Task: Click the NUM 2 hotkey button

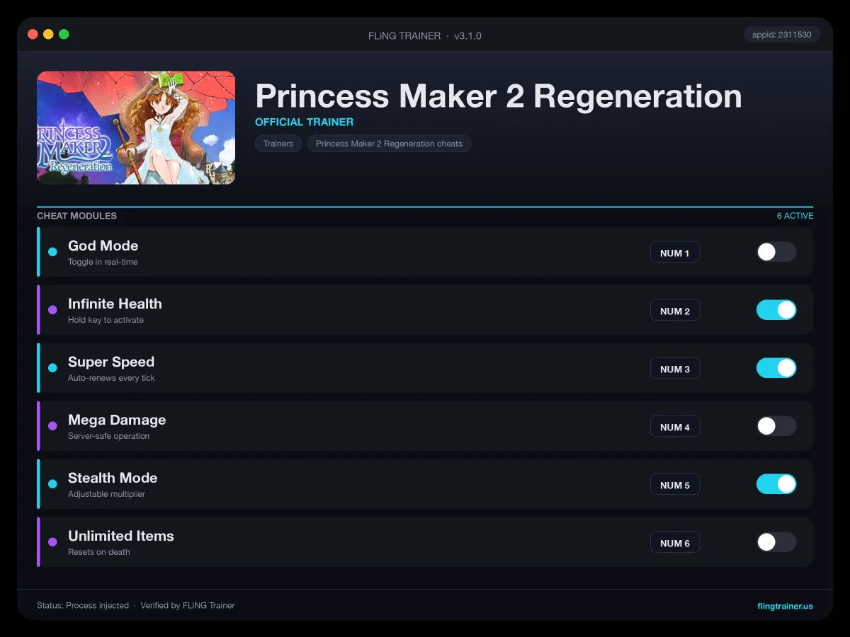Action: [675, 311]
